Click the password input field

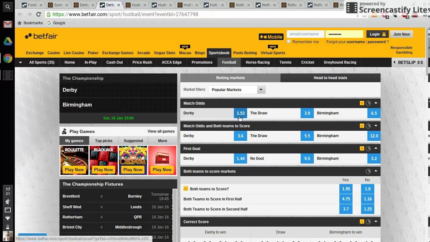click(x=344, y=34)
